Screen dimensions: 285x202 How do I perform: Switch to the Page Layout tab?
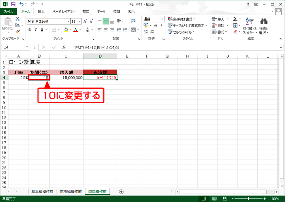63,12
